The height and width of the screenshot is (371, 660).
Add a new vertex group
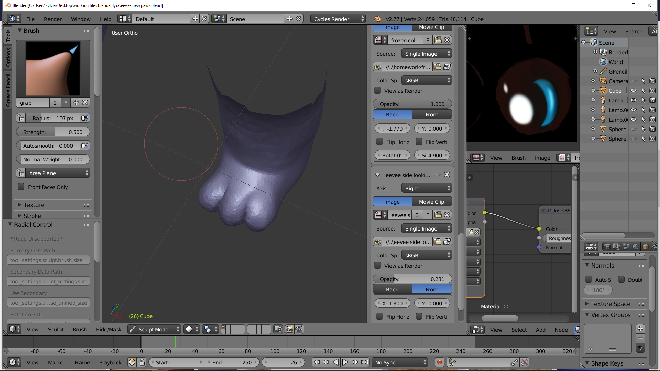click(640, 329)
